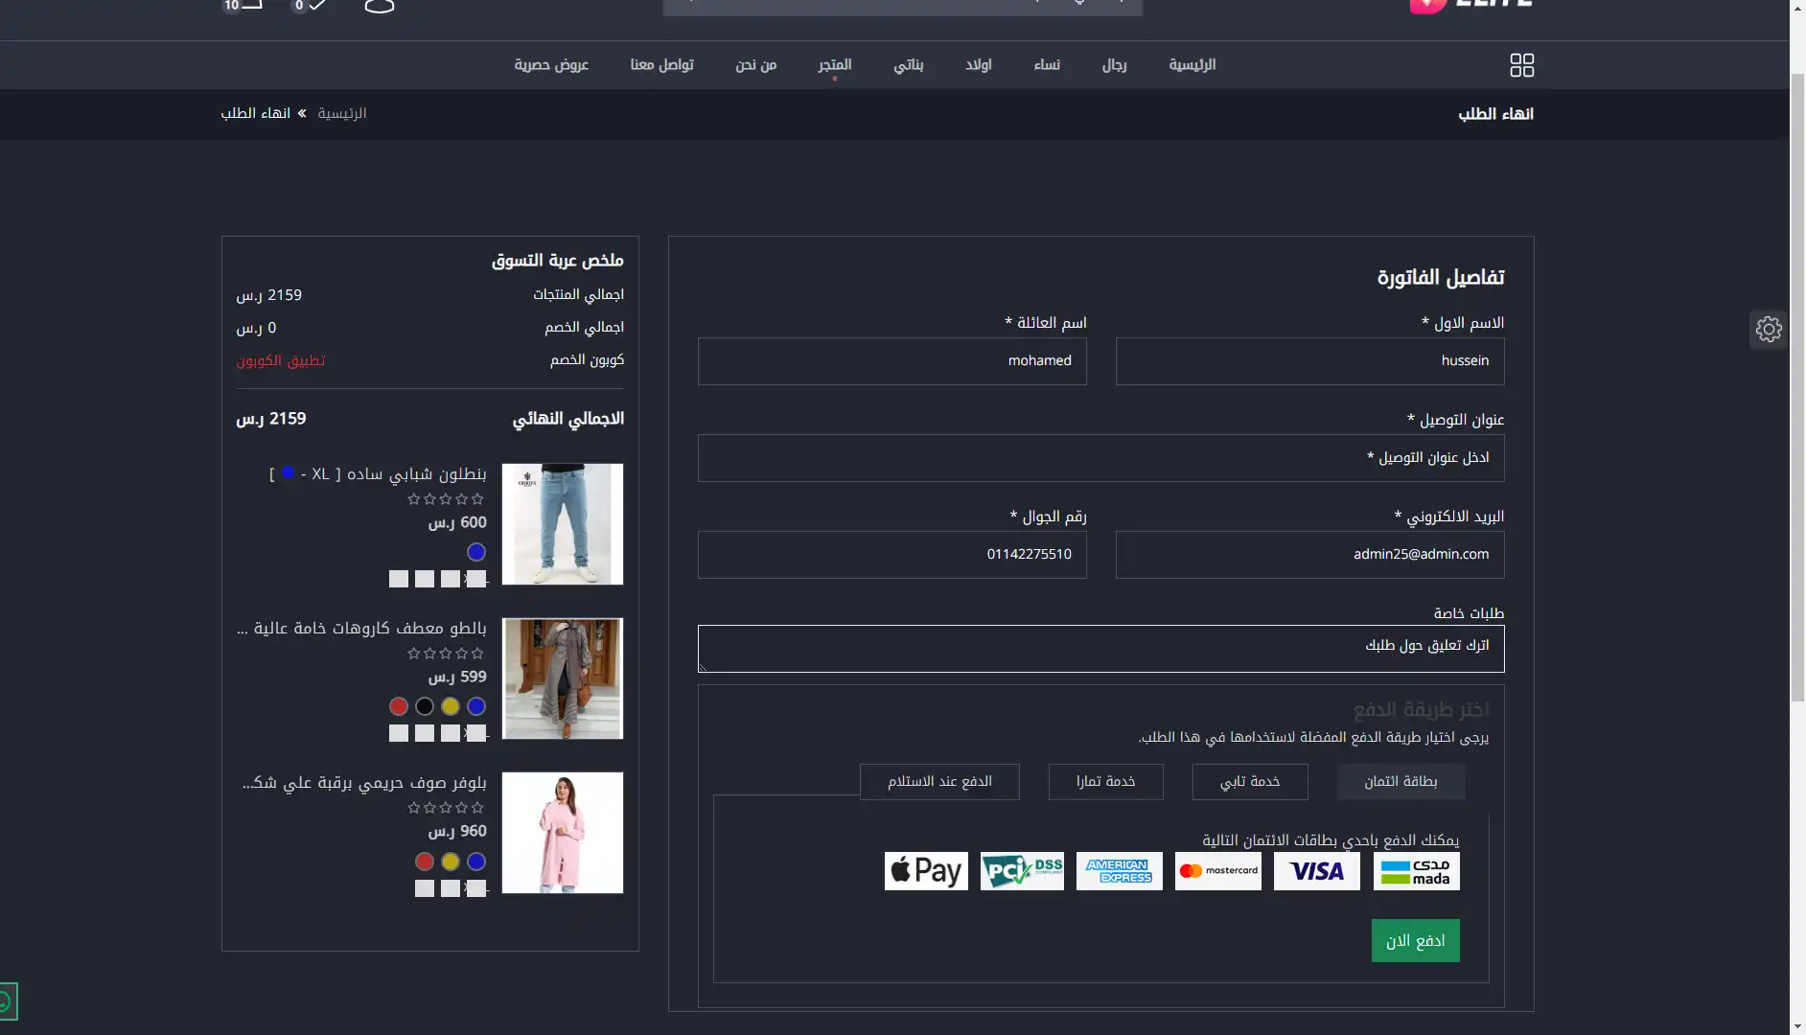Click the textarea resize handle corner
The image size is (1806, 1035).
(704, 667)
